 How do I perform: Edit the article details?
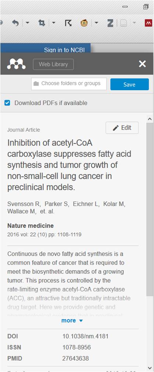pyautogui.click(x=122, y=128)
